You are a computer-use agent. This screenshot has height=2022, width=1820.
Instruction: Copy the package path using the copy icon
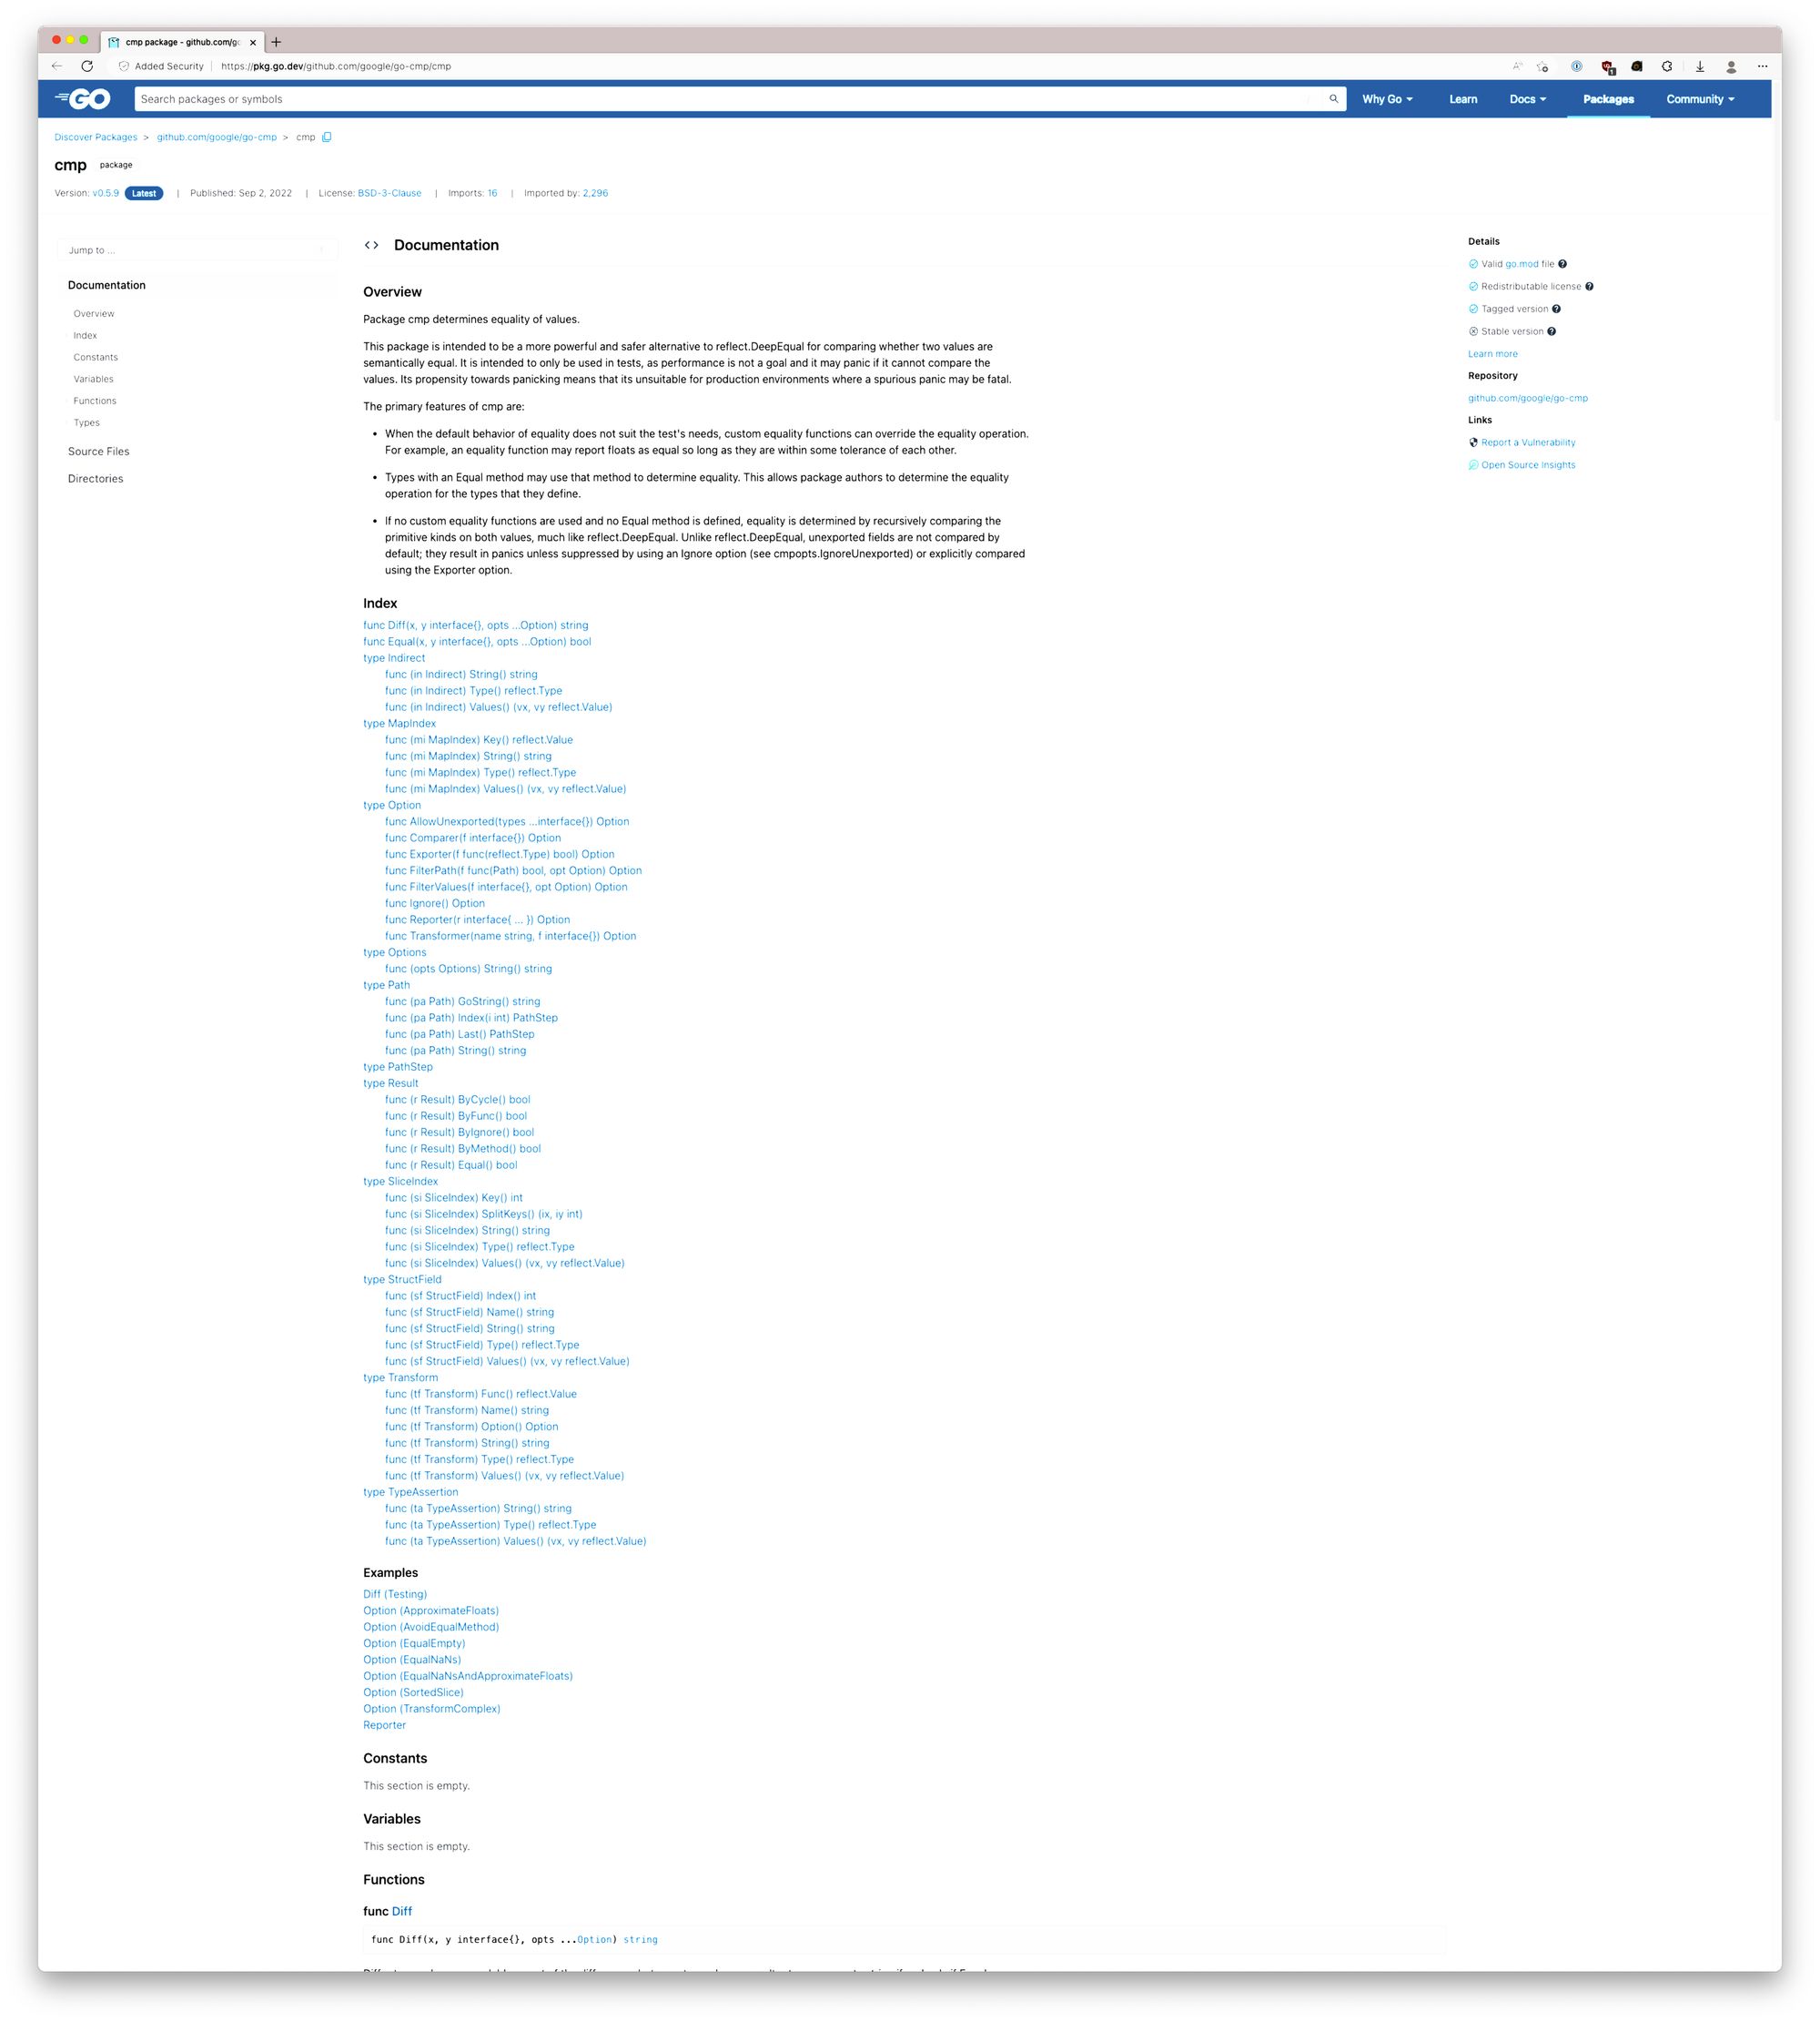(326, 137)
